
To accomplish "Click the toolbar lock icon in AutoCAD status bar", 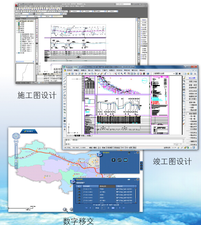I will coord(186,147).
